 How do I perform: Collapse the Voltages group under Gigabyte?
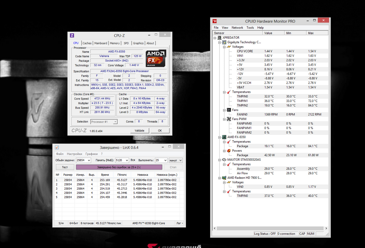tap(224, 47)
